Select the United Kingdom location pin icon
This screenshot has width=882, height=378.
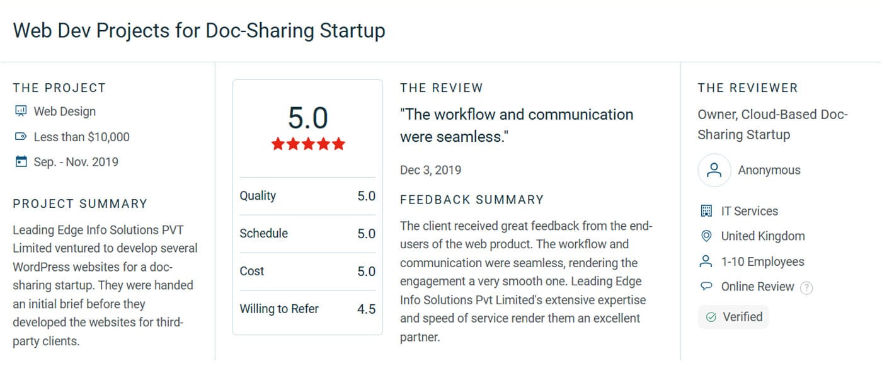click(x=707, y=236)
